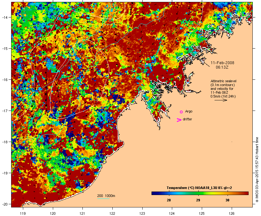Viewport: 261px width, 216px height.
Task: Click the '06:13Z' time label
Action: [x=222, y=67]
